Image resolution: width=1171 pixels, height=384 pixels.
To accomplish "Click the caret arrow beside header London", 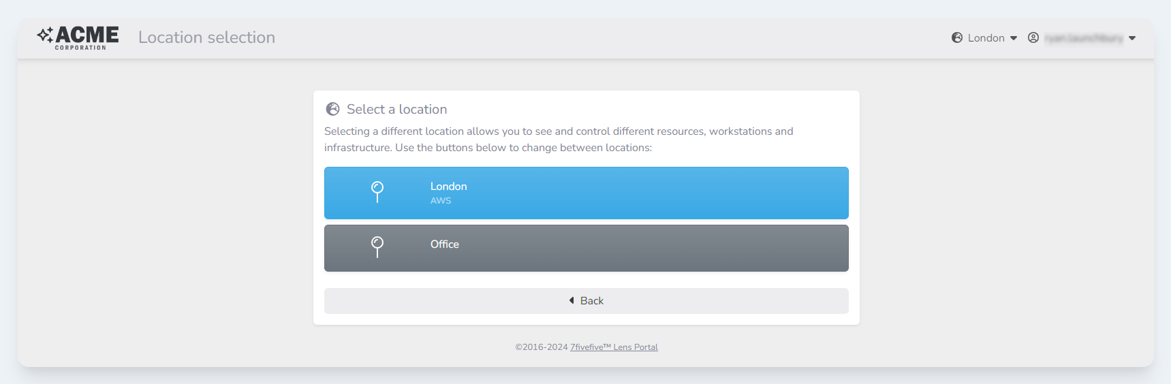I will [1014, 38].
